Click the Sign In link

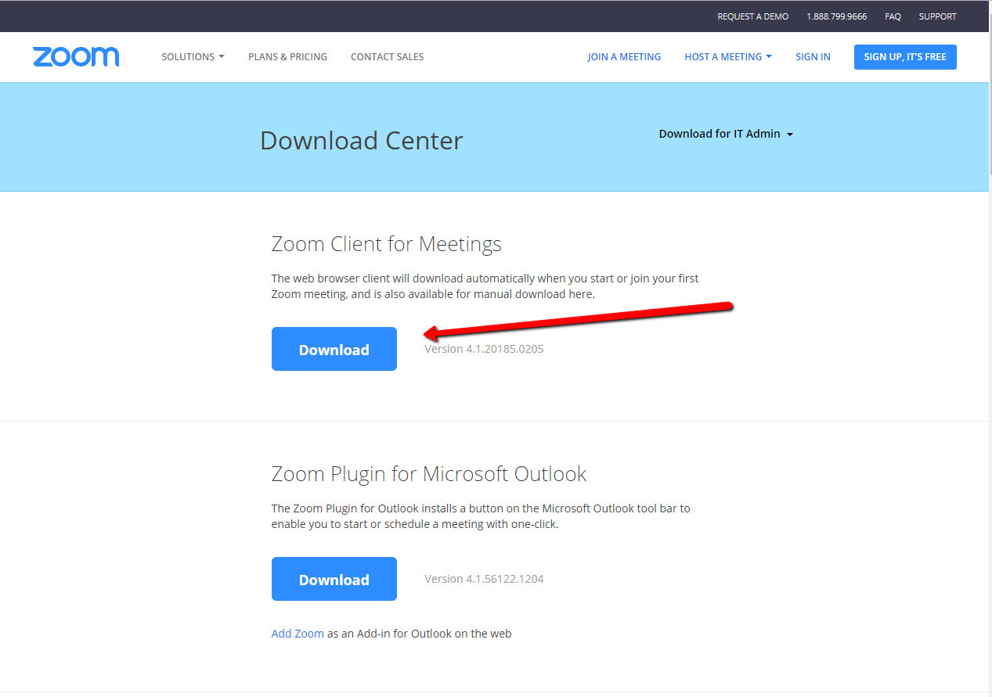[813, 56]
